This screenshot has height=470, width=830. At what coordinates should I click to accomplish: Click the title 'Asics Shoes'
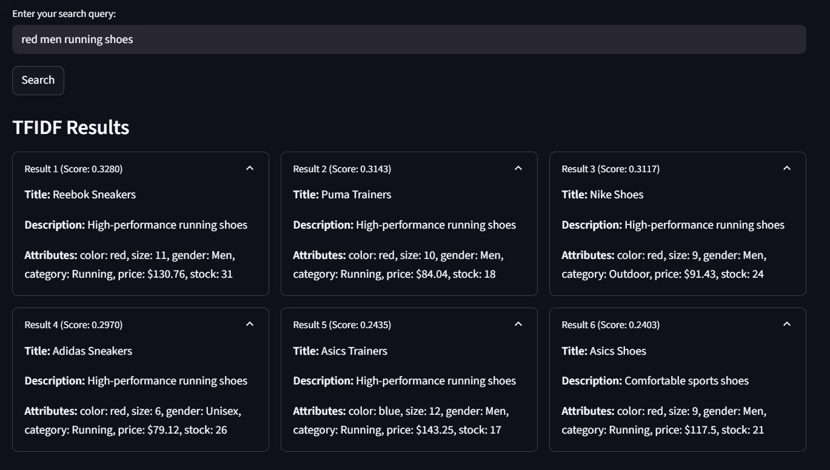click(x=618, y=351)
